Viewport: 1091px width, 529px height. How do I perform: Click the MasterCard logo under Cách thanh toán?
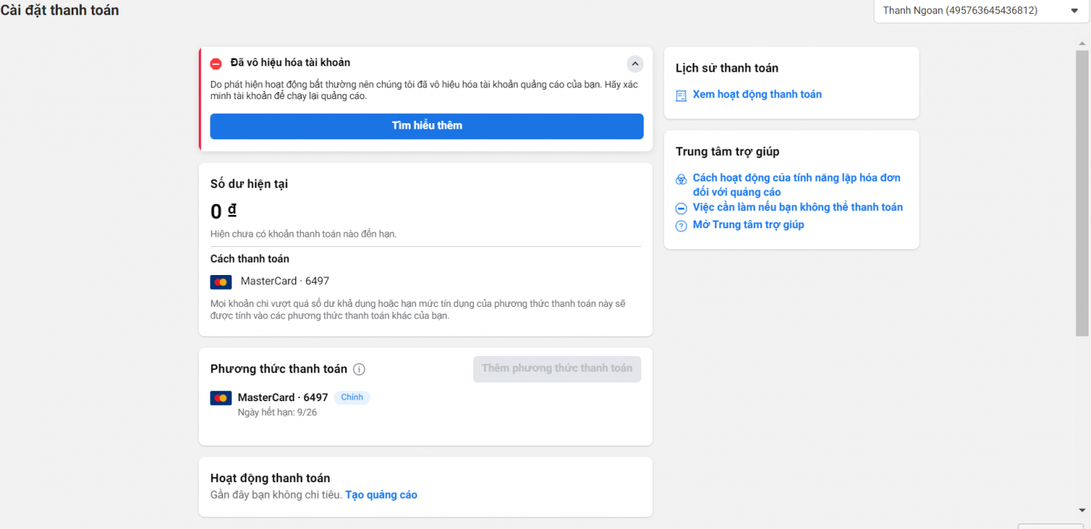coord(221,282)
